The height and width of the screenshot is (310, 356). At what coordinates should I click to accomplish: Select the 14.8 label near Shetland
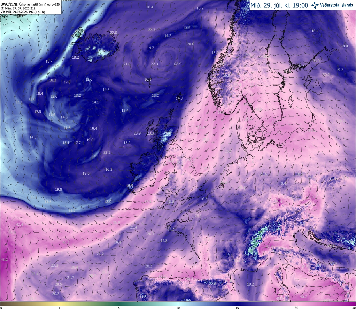[x=179, y=98]
